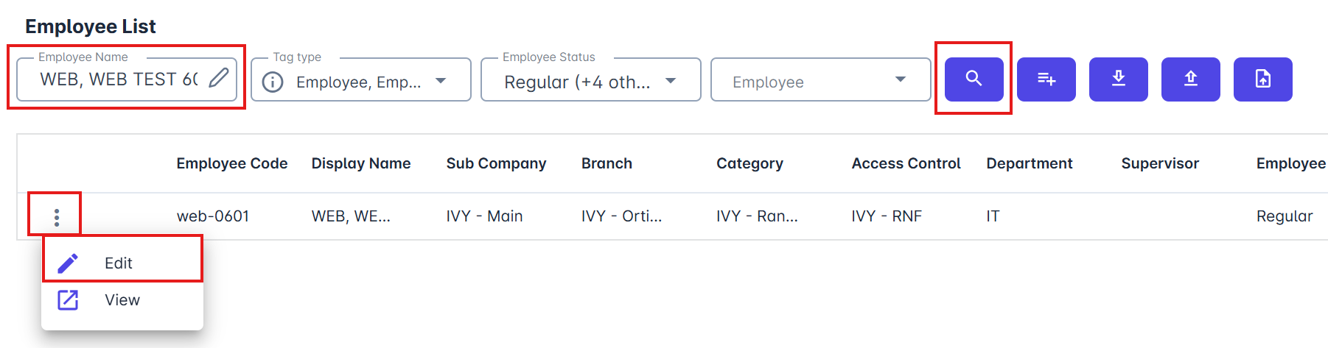This screenshot has height=348, width=1328.
Task: Click the pencil icon in Employee Name field
Action: coord(218,78)
